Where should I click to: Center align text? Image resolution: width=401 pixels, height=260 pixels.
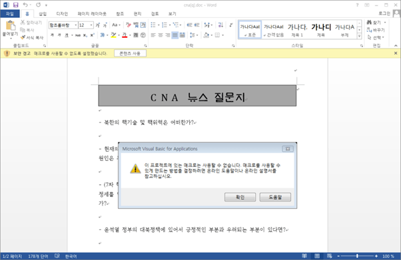[x=161, y=35]
